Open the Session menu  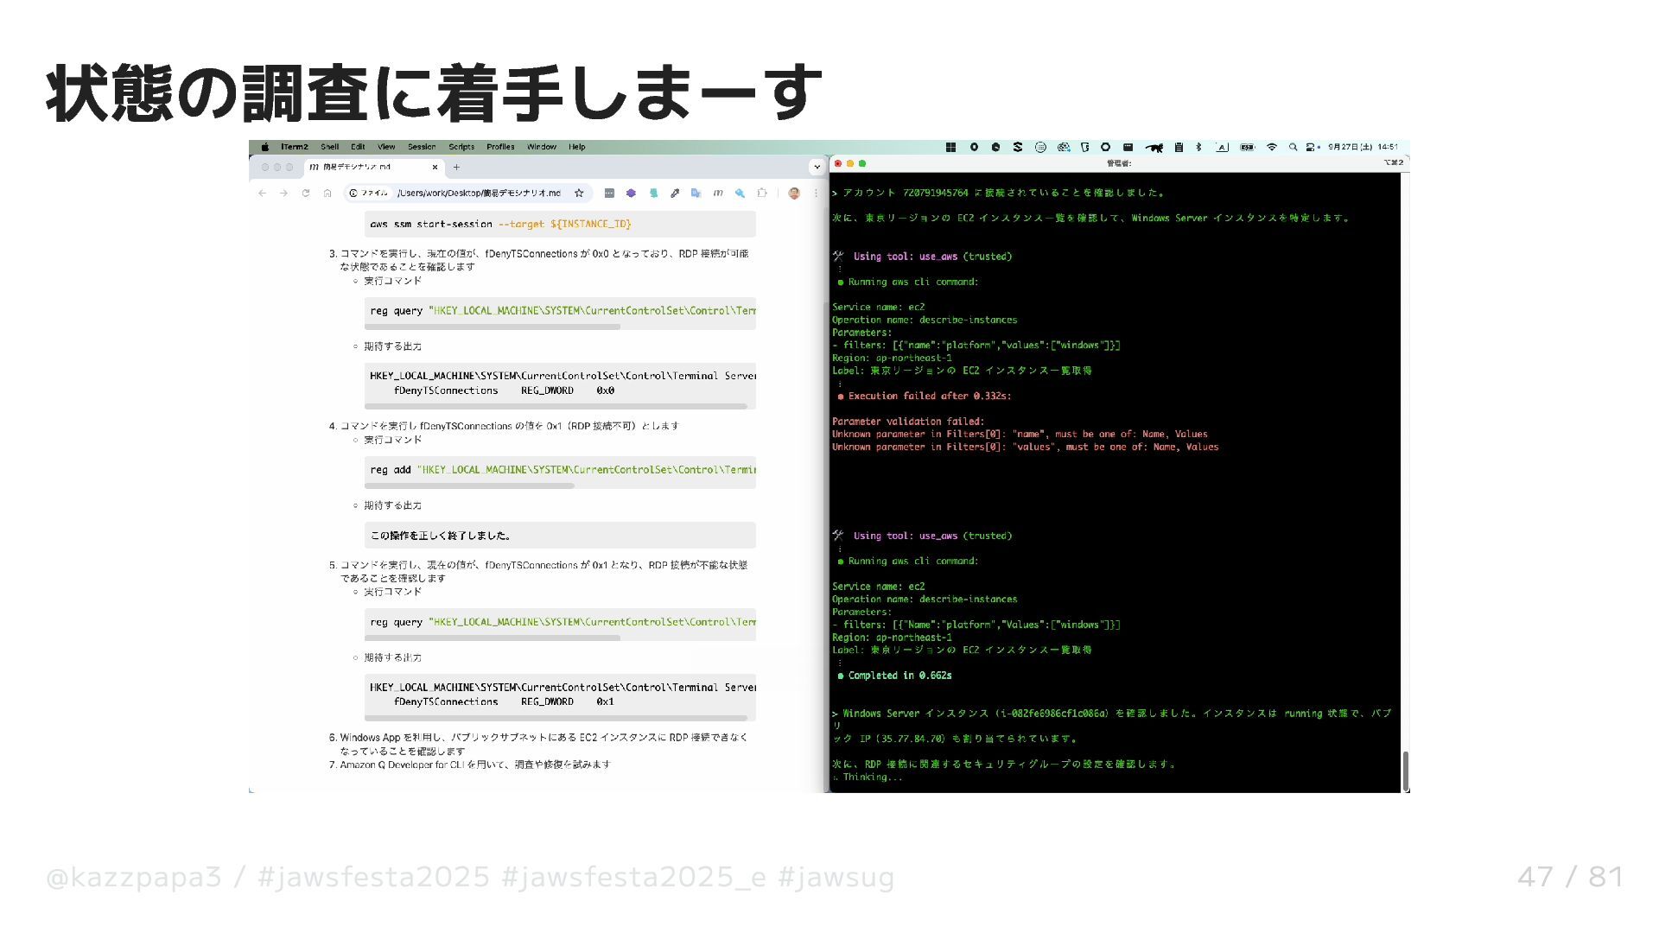pyautogui.click(x=422, y=147)
